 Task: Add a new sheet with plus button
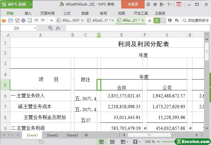(x=86, y=135)
